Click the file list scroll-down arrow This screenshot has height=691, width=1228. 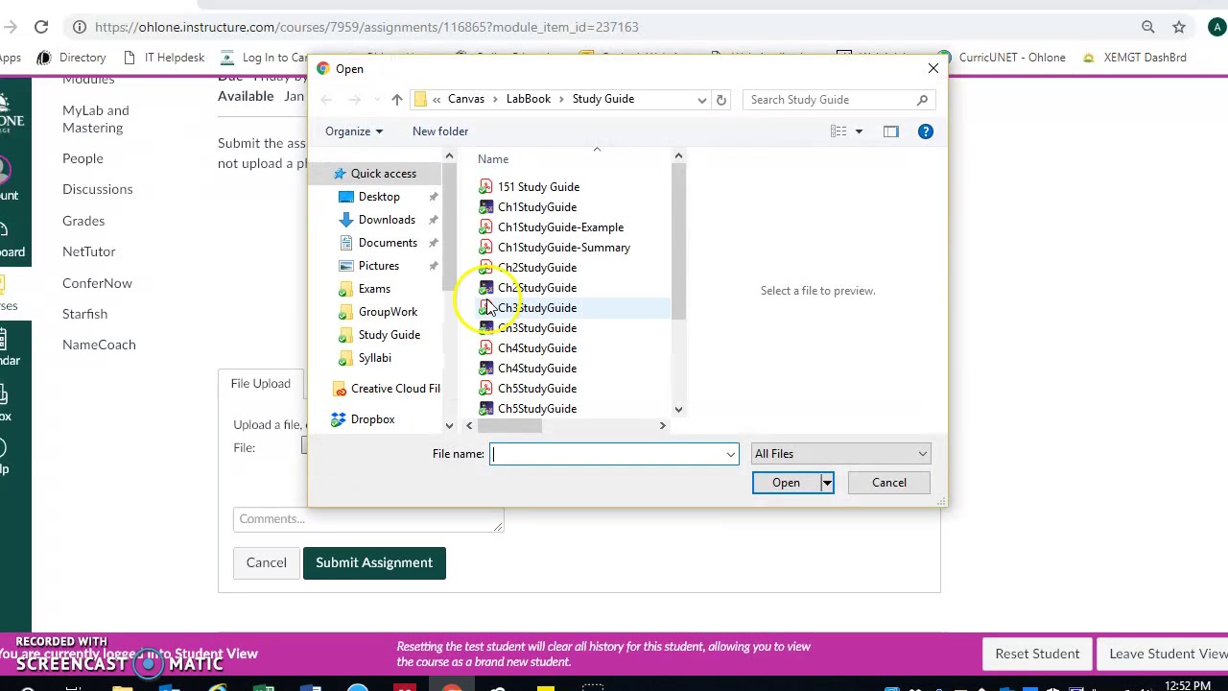[678, 410]
